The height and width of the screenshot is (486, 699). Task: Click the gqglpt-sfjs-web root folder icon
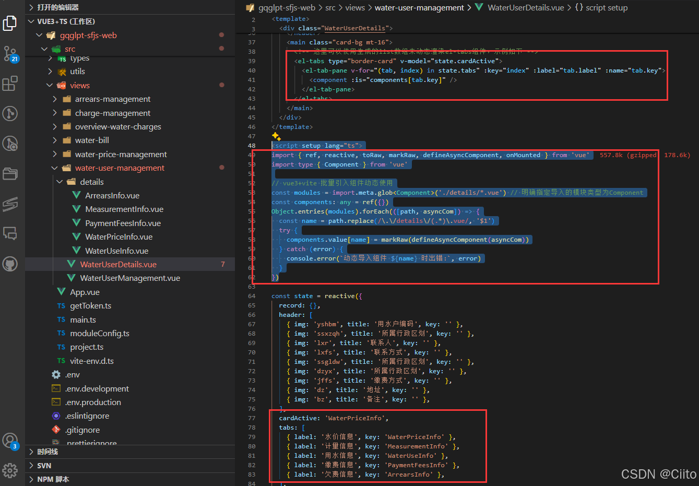(51, 35)
